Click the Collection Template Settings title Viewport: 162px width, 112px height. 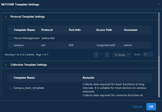[x=29, y=65]
